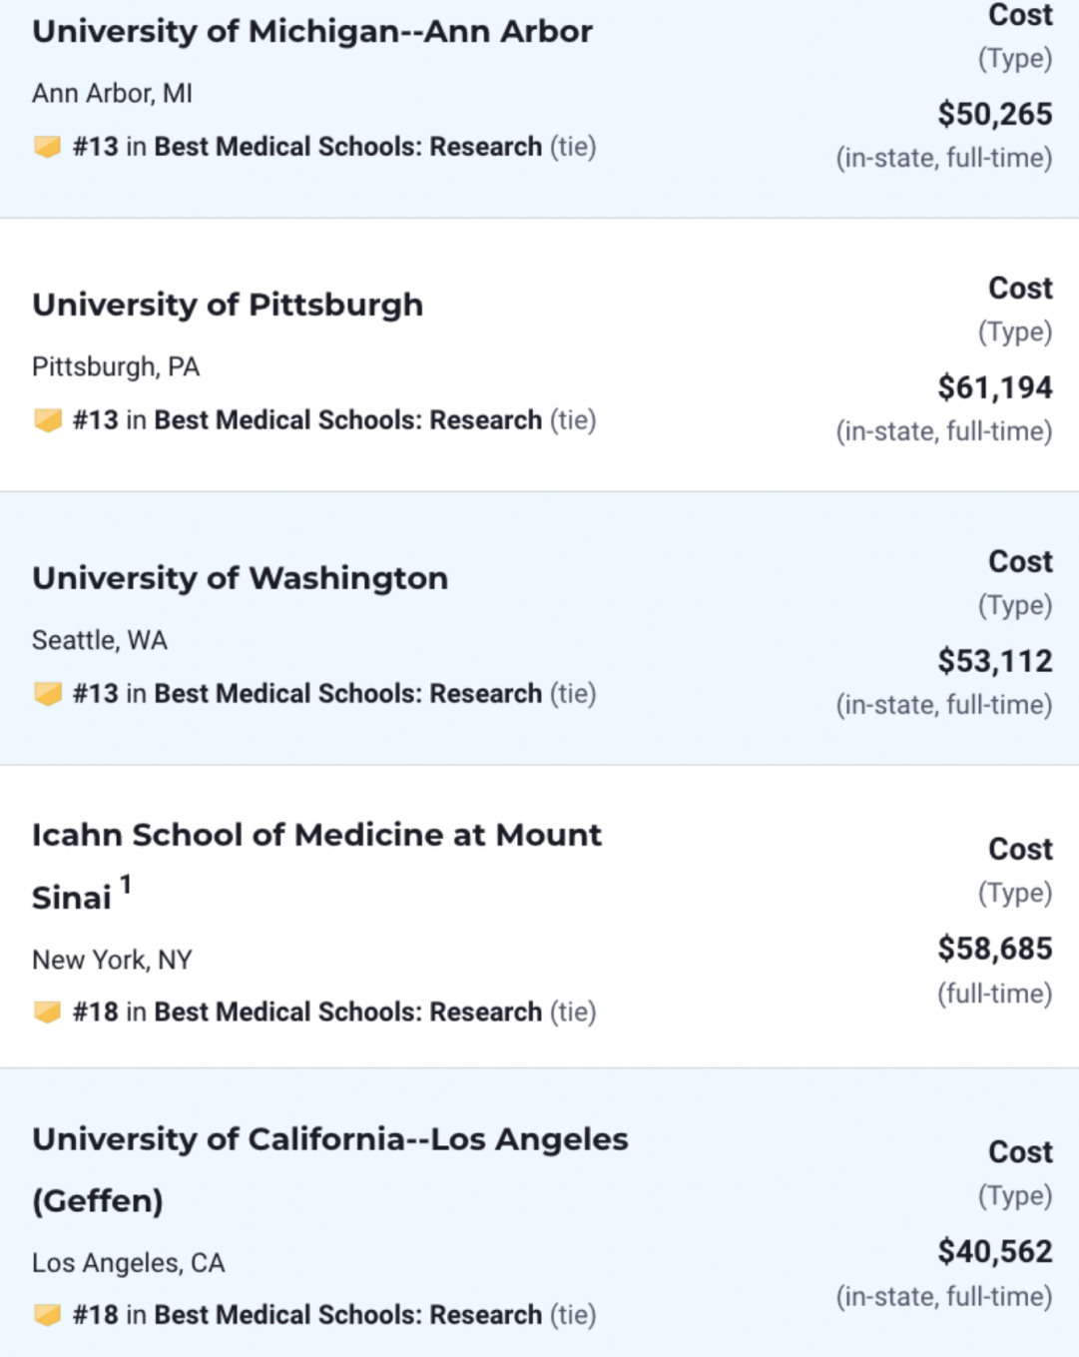
Task: Open the University of Pittsburgh listing
Action: click(228, 306)
